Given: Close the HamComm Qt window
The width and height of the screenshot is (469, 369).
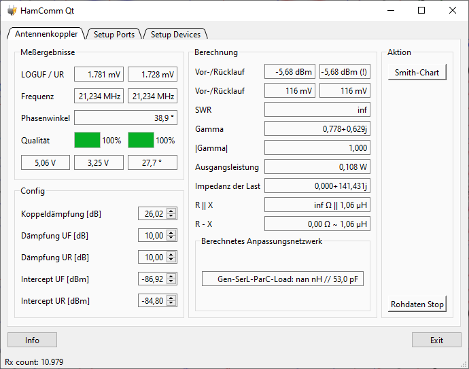Looking at the screenshot, I should tap(452, 10).
